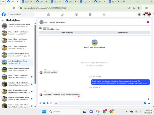Click the Aa message input field
The width and height of the screenshot is (154, 115).
pos(99,103)
